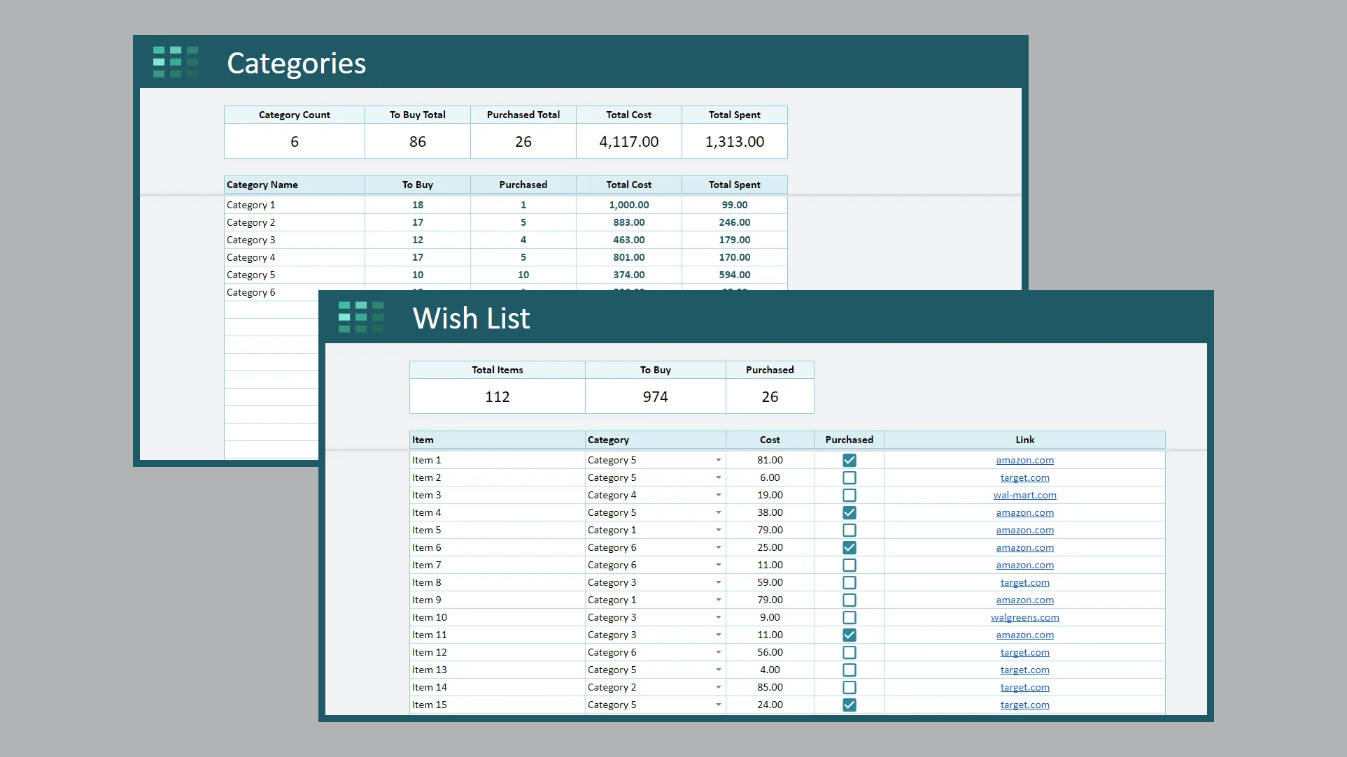This screenshot has height=757, width=1347.
Task: Mark Item 2 as Purchased
Action: point(849,477)
